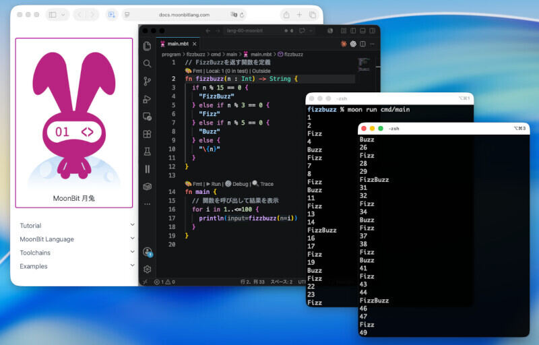Click the ChatGPT icon in the editor toolbar

click(353, 44)
